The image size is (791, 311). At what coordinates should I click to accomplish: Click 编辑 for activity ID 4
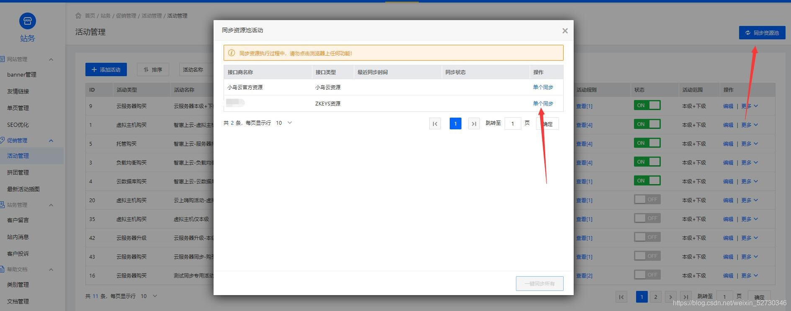tap(728, 181)
